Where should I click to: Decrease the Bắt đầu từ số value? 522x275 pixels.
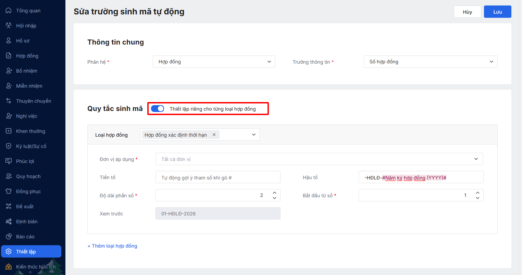(477, 198)
